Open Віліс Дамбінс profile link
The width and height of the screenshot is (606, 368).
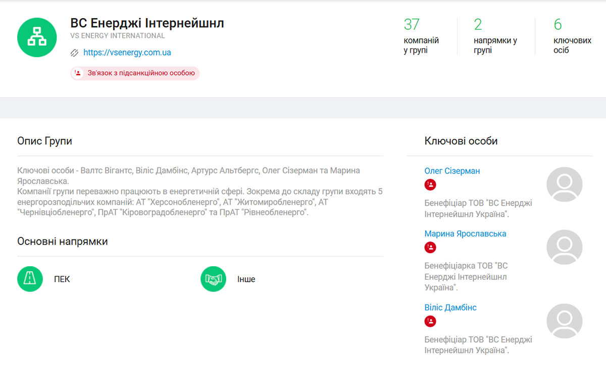tap(450, 308)
